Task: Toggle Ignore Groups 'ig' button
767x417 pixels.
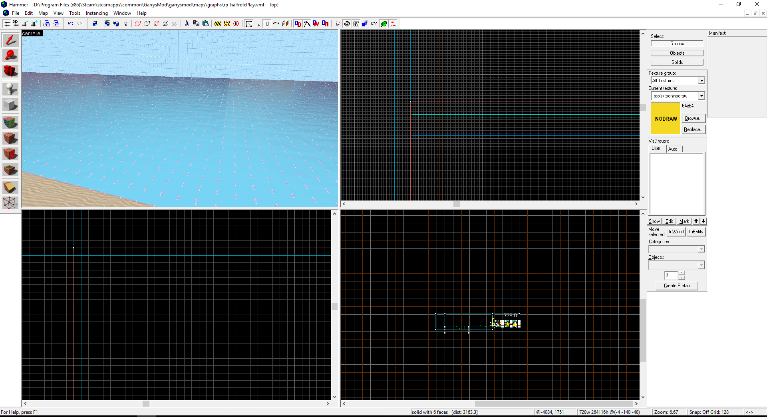Action: (125, 24)
